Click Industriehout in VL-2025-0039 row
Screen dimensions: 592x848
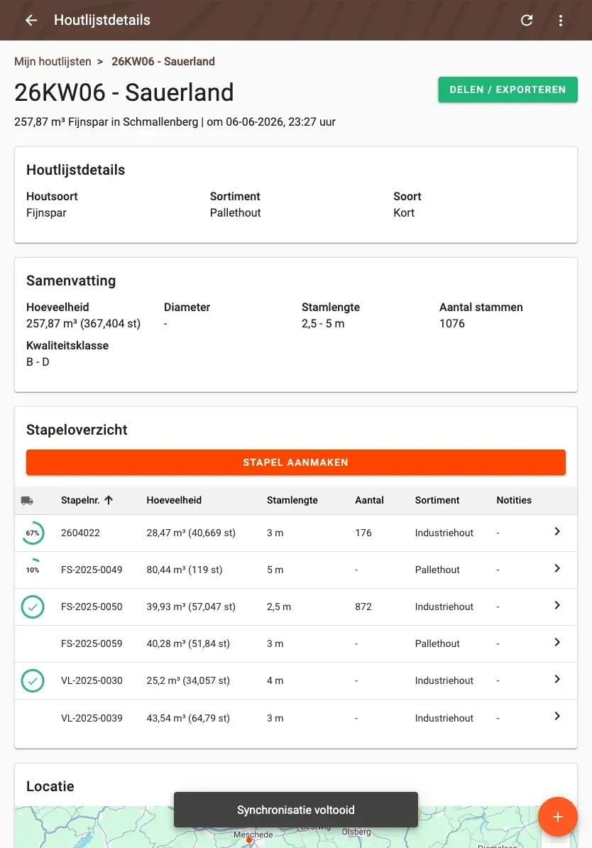444,718
